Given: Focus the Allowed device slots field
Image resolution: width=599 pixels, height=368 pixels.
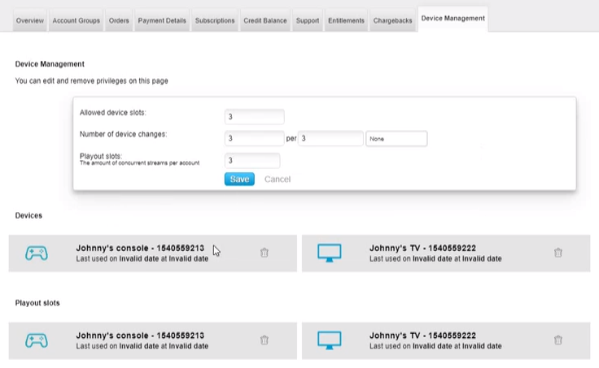Looking at the screenshot, I should pyautogui.click(x=254, y=117).
